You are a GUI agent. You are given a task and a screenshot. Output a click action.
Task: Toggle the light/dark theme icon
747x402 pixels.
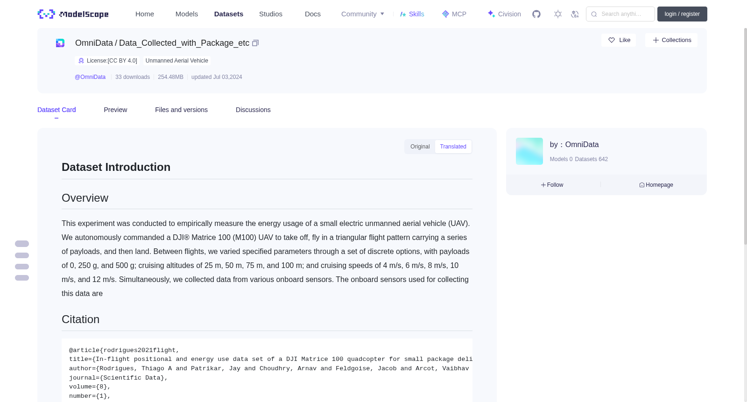(558, 14)
